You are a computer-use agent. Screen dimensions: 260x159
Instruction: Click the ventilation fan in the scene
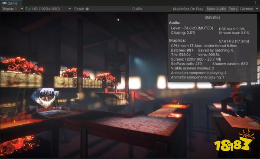click(x=117, y=58)
